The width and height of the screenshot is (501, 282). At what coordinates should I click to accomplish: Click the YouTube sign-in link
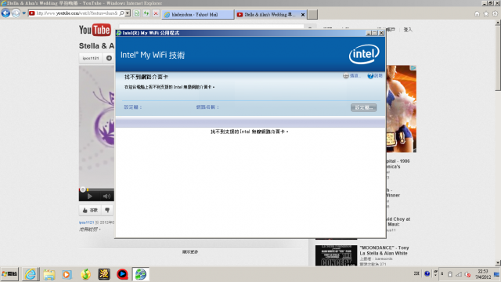tap(408, 30)
